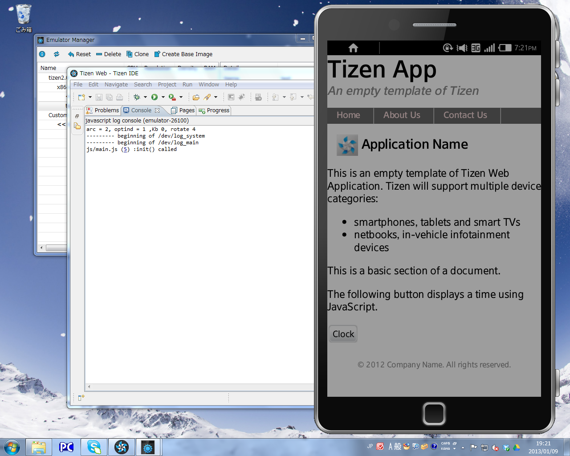Show hidden tray icons arrow
Viewport: 570px width, 456px height.
[463, 448]
